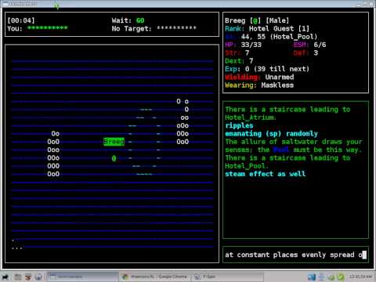Click 'Rank: Hotel Guest [1]' line
The width and height of the screenshot is (376, 282).
(267, 28)
